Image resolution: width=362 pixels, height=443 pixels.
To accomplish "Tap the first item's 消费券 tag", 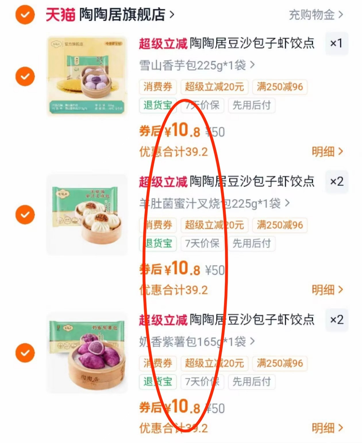I will click(x=158, y=87).
